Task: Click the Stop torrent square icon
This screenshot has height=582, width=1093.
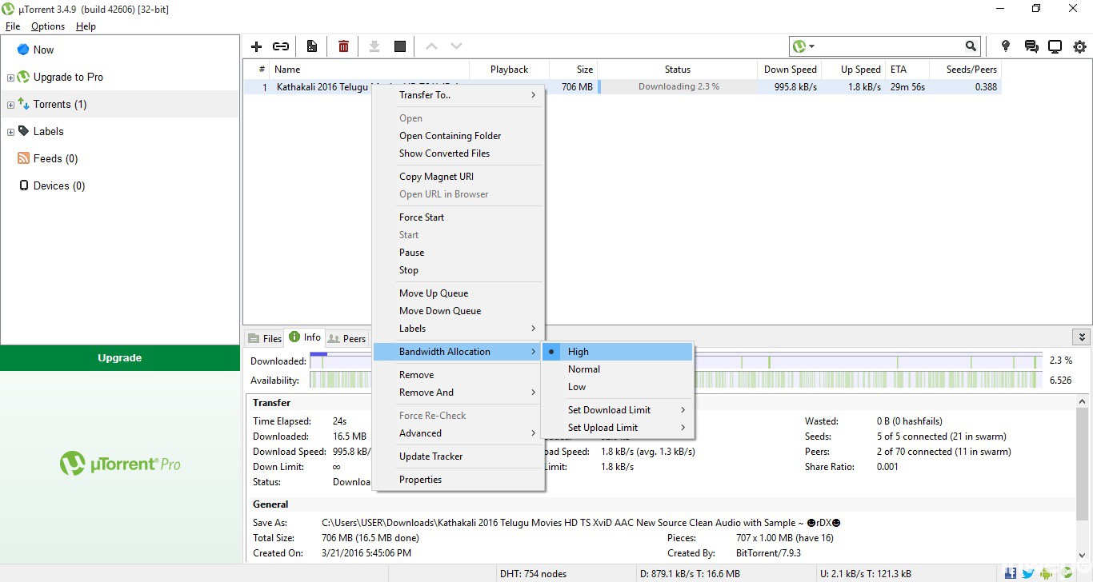Action: click(400, 46)
